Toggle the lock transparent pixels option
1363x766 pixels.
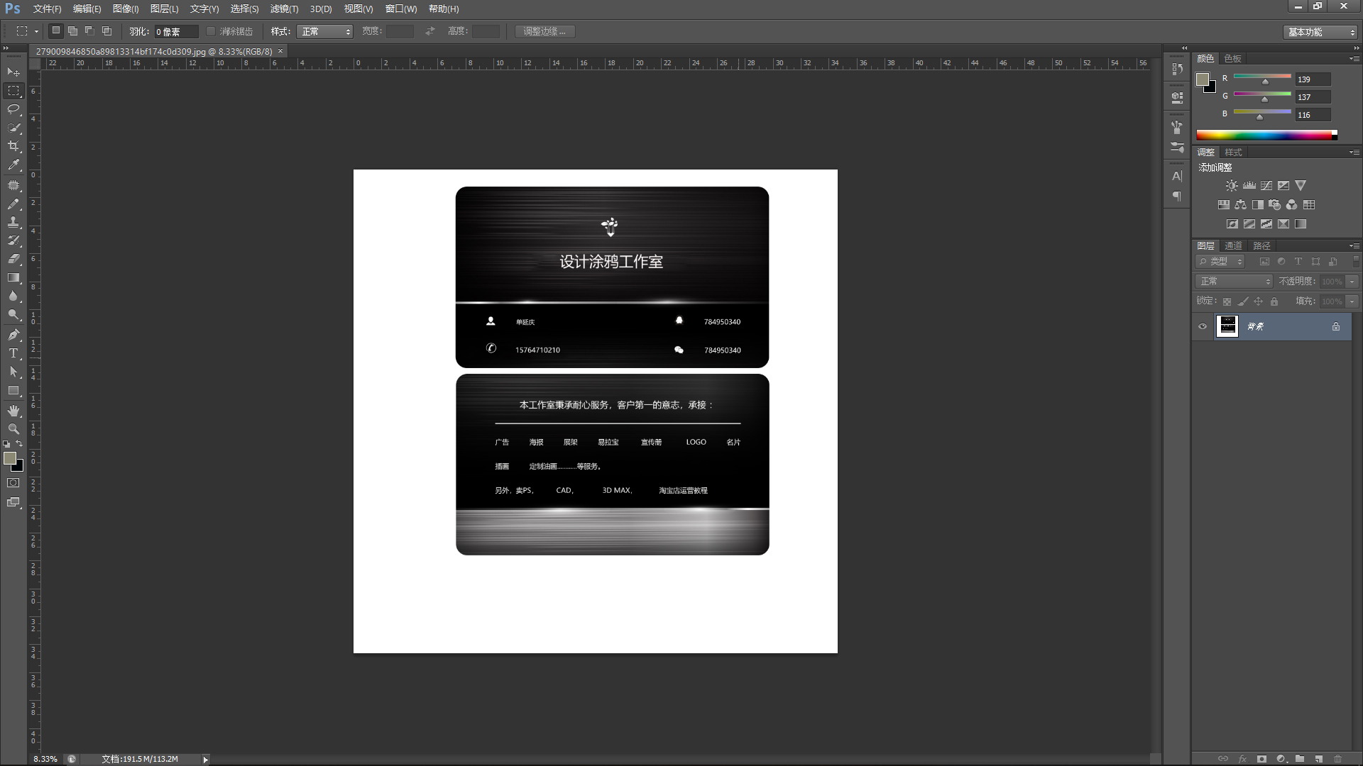click(1227, 301)
